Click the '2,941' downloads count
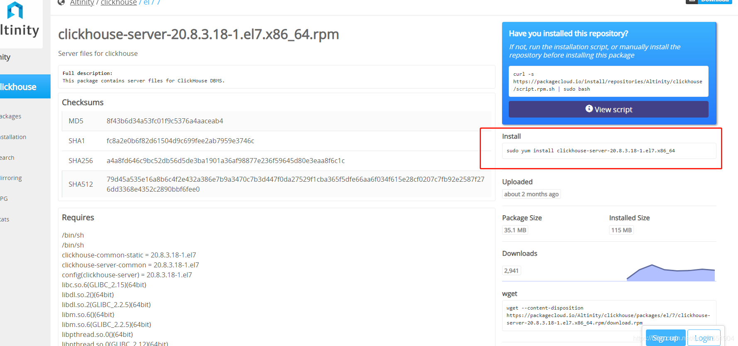Viewport: 738px width, 346px height. click(x=511, y=271)
